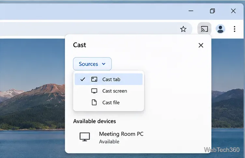
Task: Close the Cast popup
Action: pos(201,46)
